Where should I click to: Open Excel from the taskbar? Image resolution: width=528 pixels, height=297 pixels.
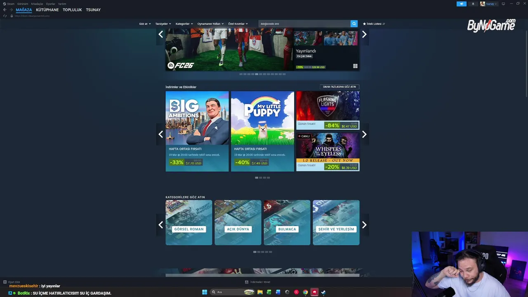pyautogui.click(x=269, y=292)
